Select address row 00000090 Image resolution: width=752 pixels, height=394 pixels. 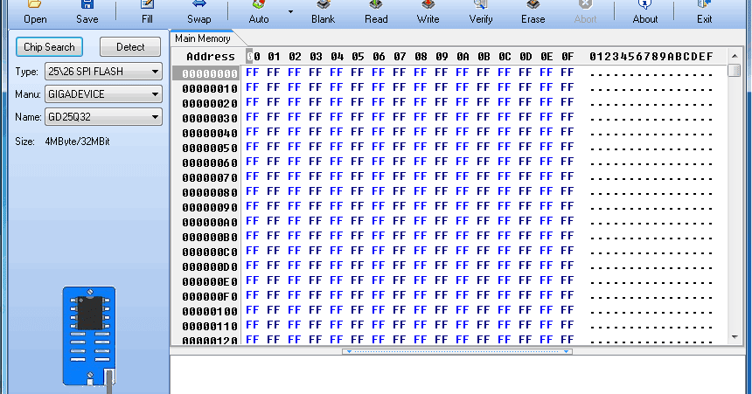(210, 208)
